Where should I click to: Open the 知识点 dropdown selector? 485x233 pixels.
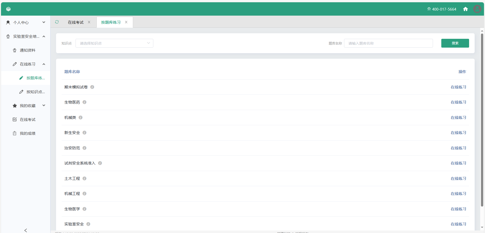(x=114, y=43)
